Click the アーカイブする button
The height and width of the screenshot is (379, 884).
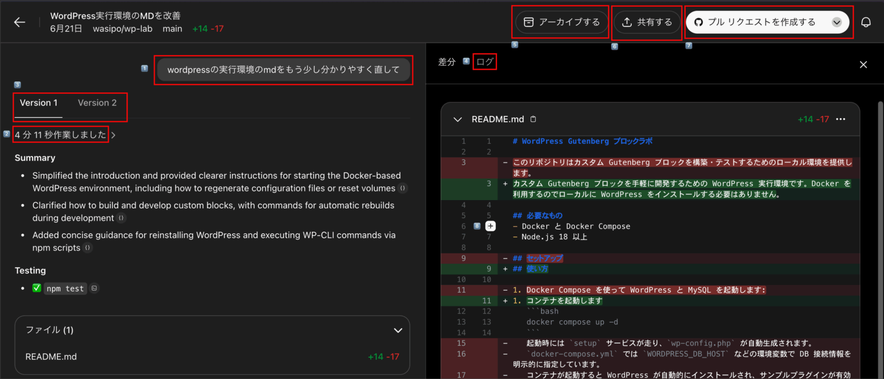562,22
